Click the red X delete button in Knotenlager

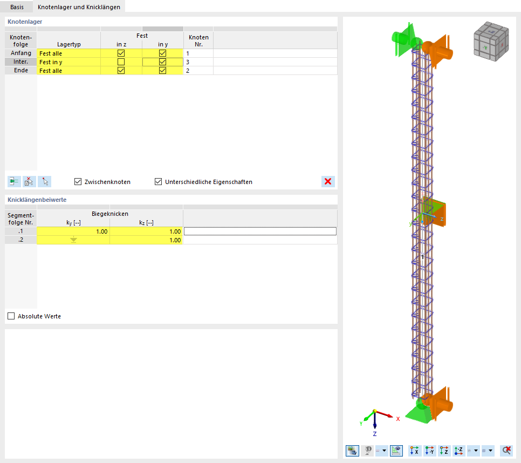tap(328, 181)
